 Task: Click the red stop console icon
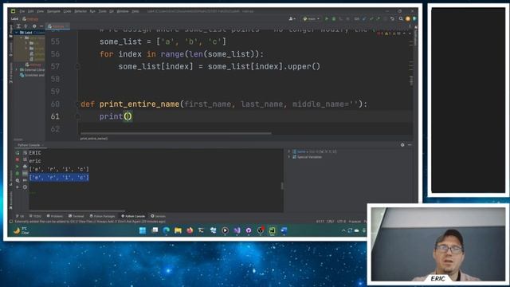tap(18, 159)
